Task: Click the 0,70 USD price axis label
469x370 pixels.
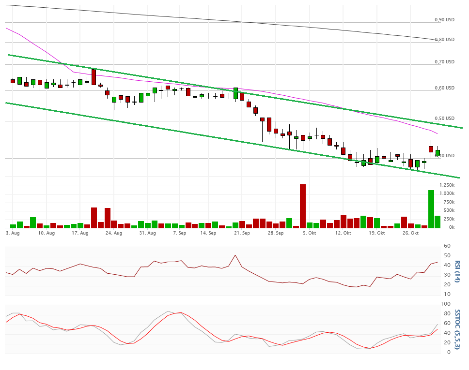Action: (x=444, y=62)
